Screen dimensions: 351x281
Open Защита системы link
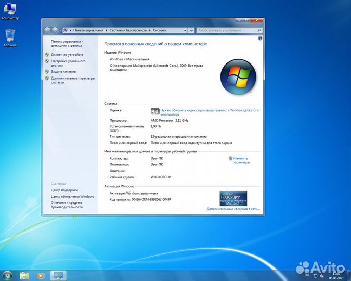pos(63,72)
